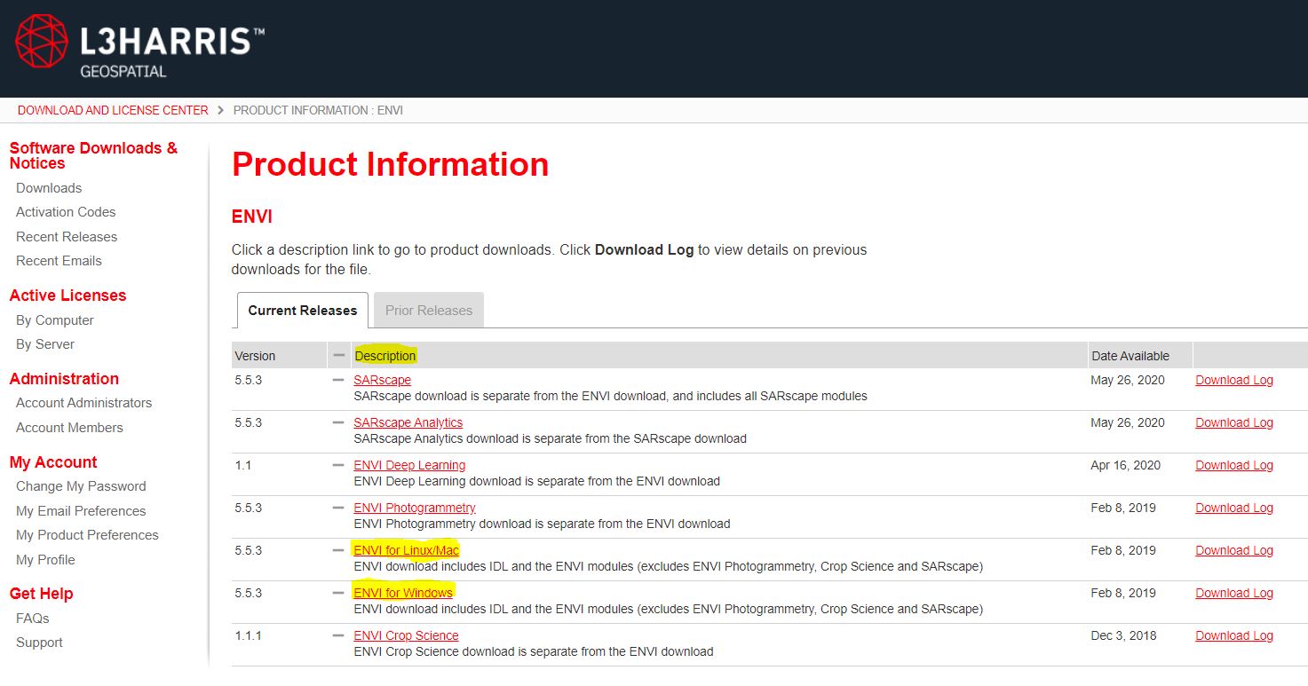Go to Download and License Center breadcrumb

click(x=113, y=110)
